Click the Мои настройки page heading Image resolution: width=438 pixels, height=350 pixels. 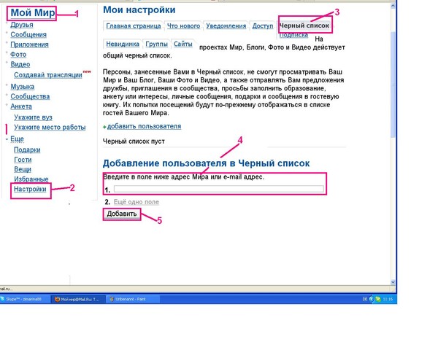[x=139, y=10]
